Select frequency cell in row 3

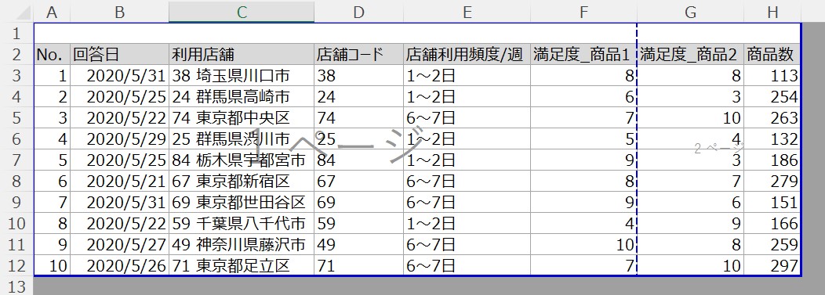(467, 76)
